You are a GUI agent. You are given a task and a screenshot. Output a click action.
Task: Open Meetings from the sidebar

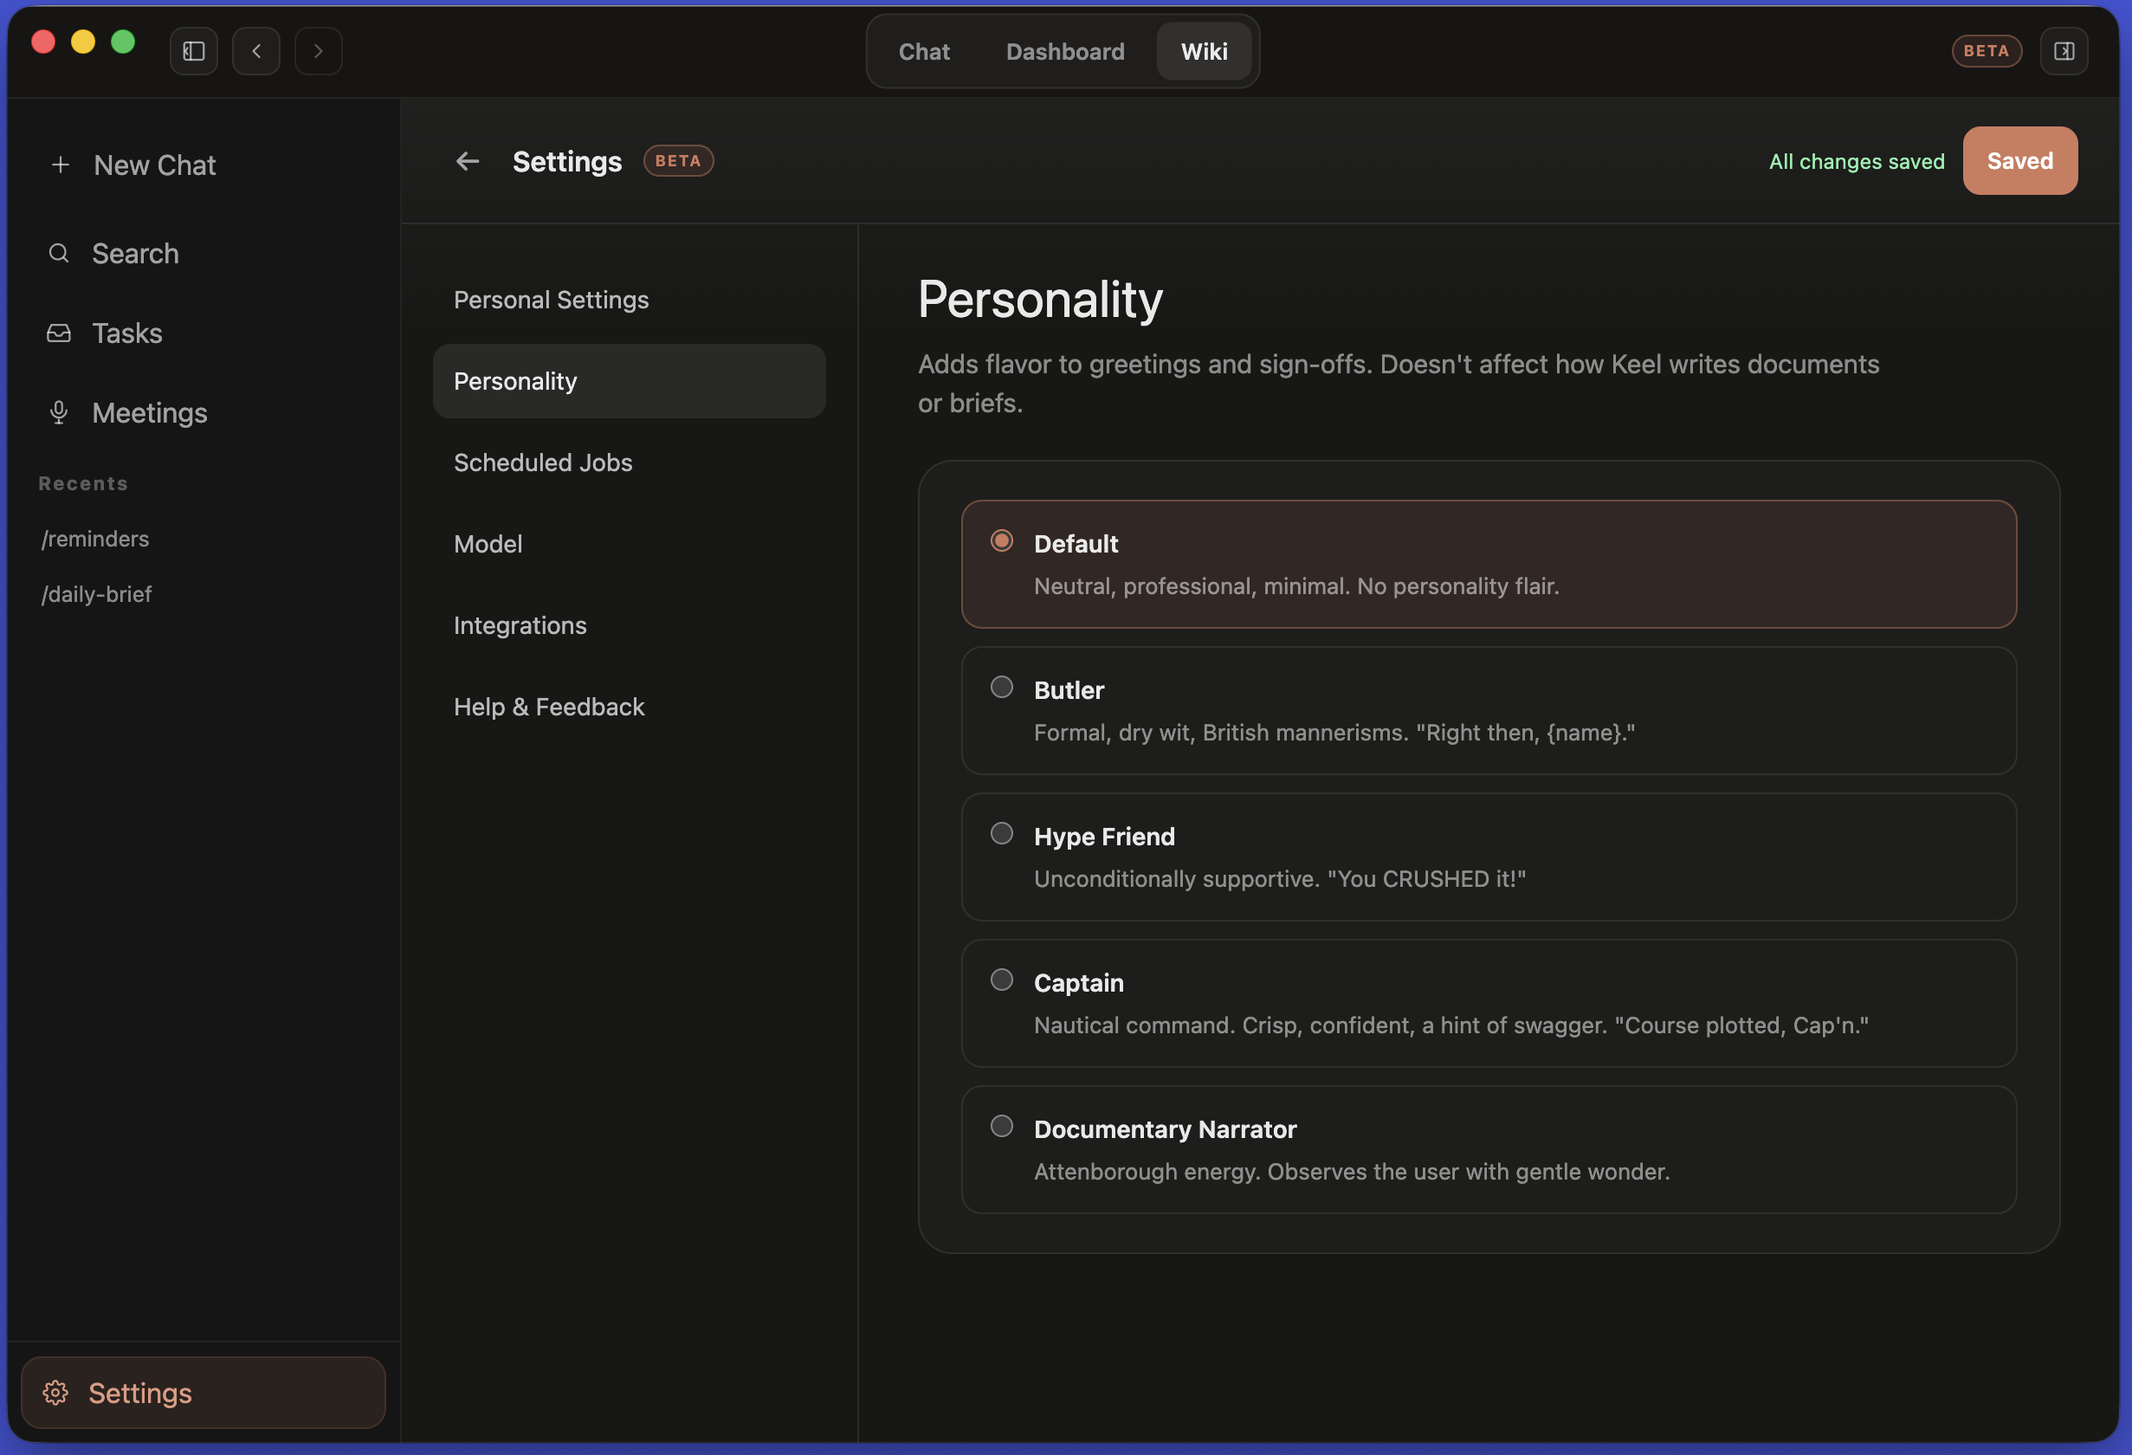(204, 413)
